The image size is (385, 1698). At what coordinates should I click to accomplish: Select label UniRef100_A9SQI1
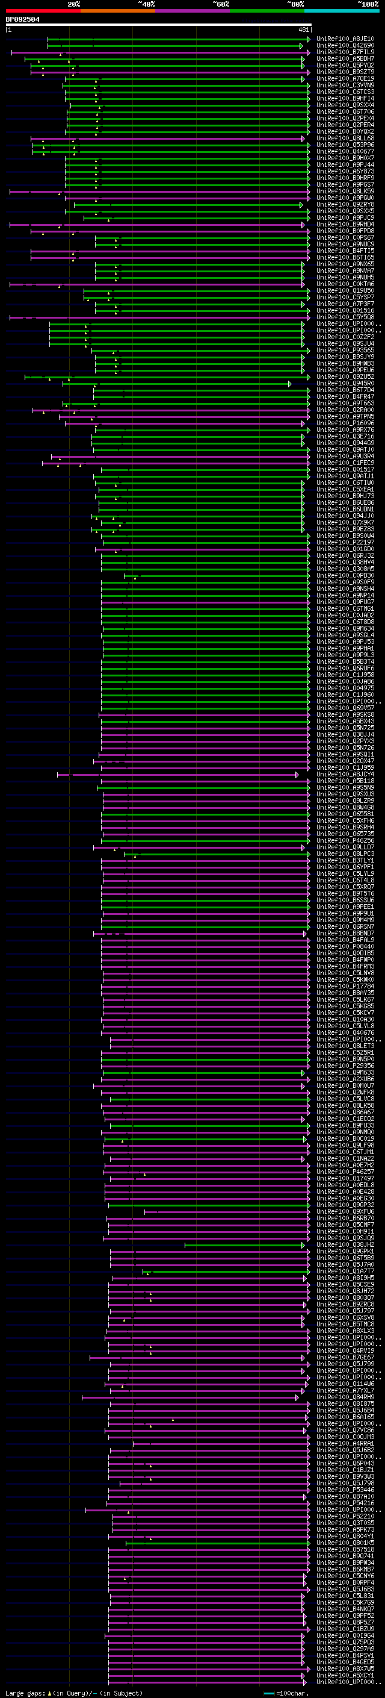pyautogui.click(x=345, y=755)
